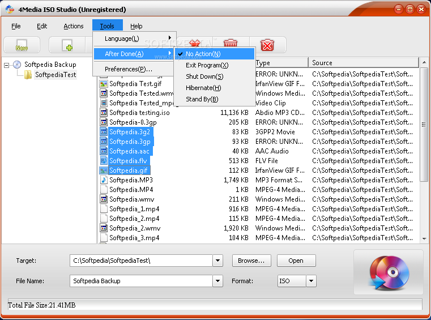431x320 pixels.
Task: Click the Softpedia.MP4 blank file icon
Action: (104, 190)
